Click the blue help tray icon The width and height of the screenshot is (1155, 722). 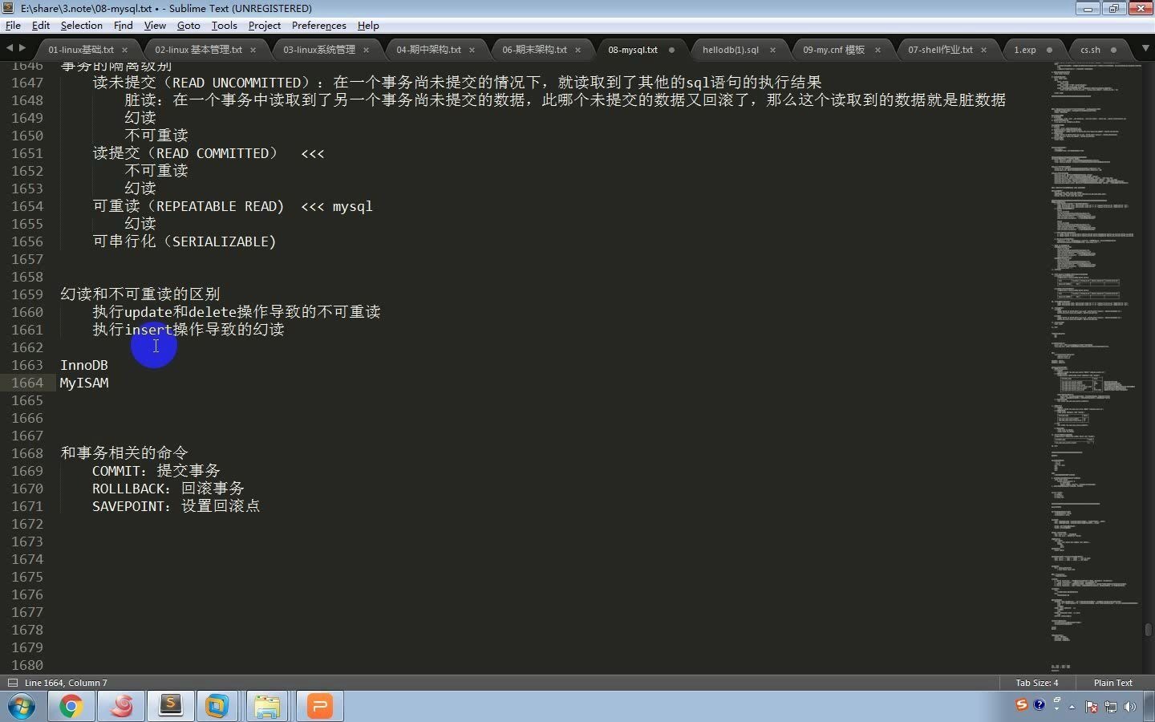(1039, 704)
